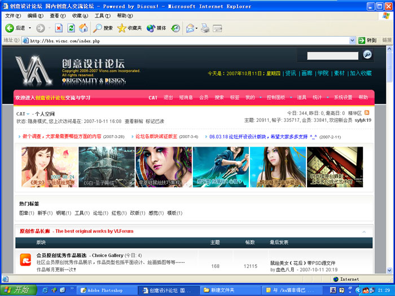Click the 会员 members link
This screenshot has height=296, width=395.
coord(204,98)
